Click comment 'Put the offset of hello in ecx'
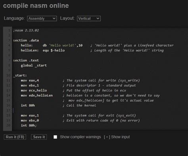The height and width of the screenshot is (156, 188). [x=96, y=90]
